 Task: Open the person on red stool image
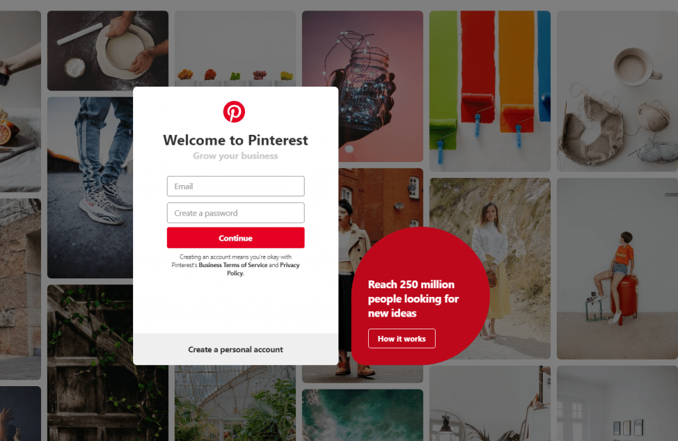(617, 268)
